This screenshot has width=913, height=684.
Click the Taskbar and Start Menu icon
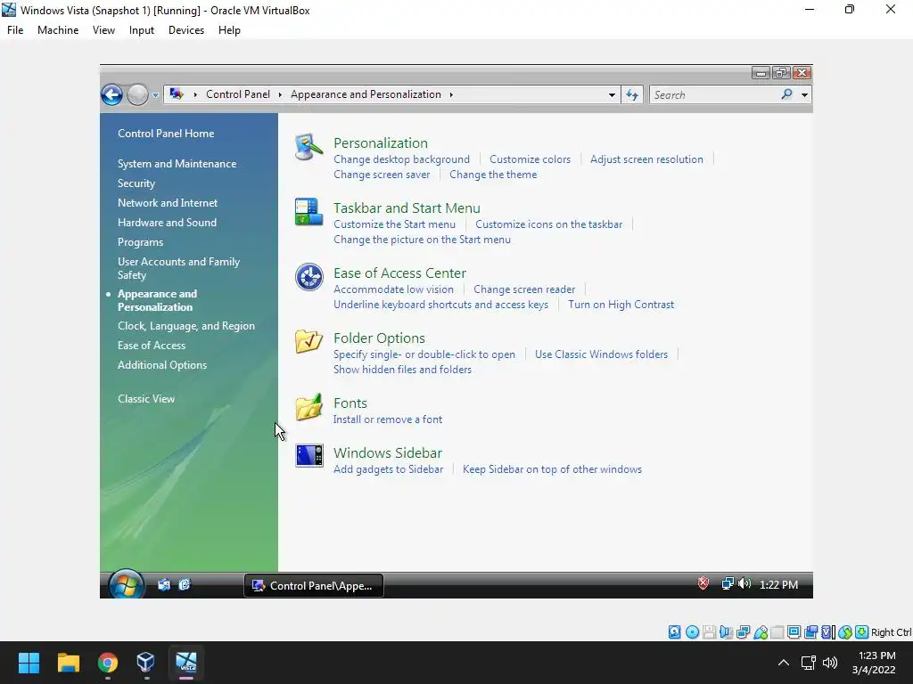[308, 212]
